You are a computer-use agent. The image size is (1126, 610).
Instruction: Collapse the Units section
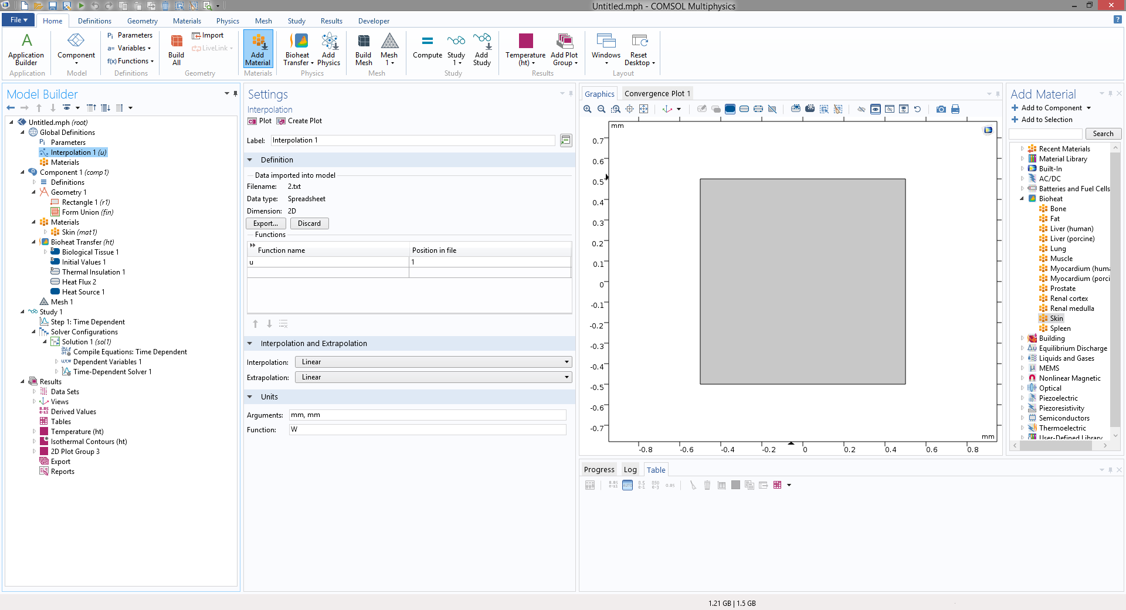tap(250, 397)
